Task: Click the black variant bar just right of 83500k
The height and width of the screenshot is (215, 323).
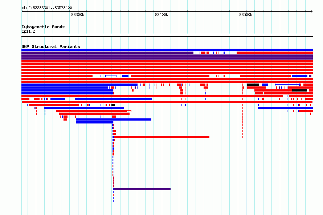Action: [x=253, y=85]
